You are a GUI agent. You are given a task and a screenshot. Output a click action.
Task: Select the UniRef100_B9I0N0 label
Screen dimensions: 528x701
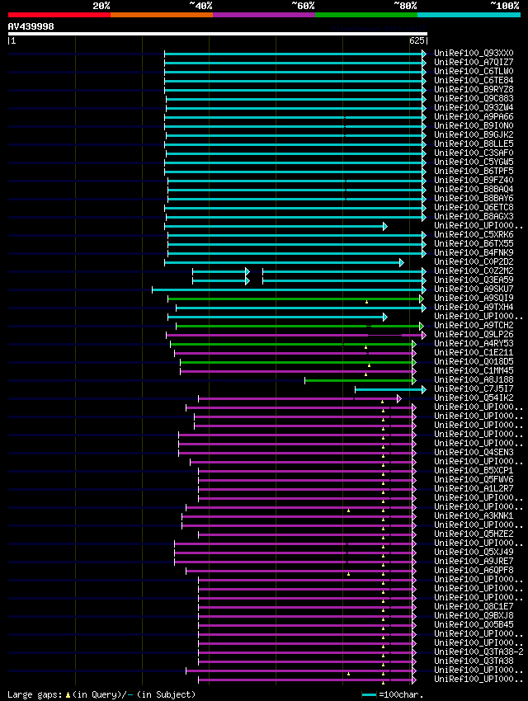pyautogui.click(x=474, y=125)
